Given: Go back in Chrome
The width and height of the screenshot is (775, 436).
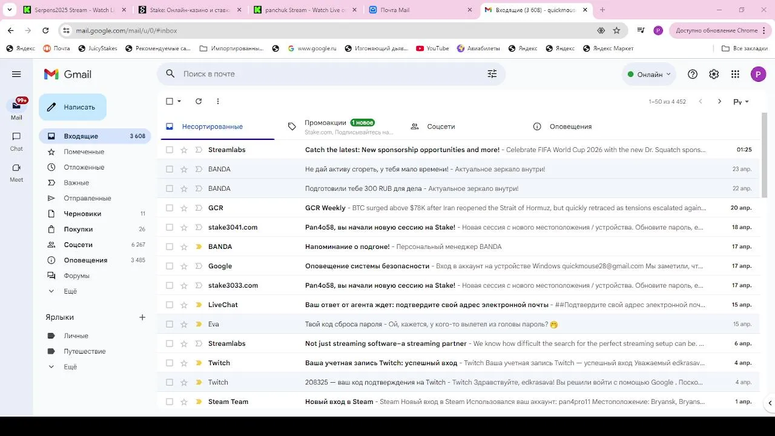Looking at the screenshot, I should [10, 30].
